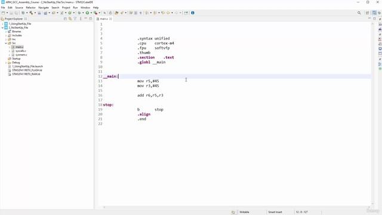Open the Navigate menu
The width and height of the screenshot is (382, 215).
(x=44, y=8)
